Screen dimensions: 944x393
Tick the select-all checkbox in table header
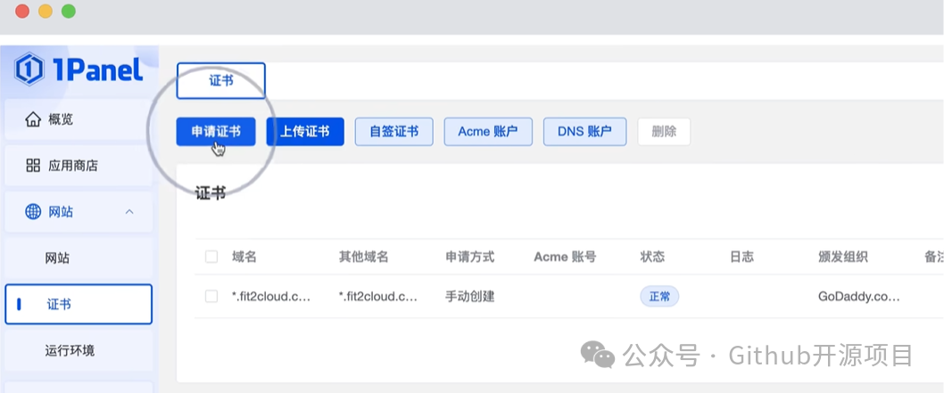pos(211,258)
